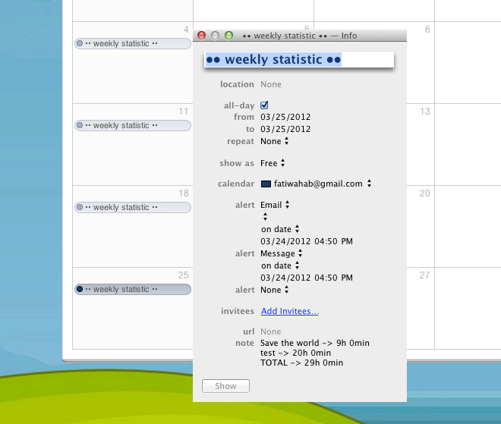Select weekly statistic event on day 11
Screen dimensions: 501x424
click(133, 125)
